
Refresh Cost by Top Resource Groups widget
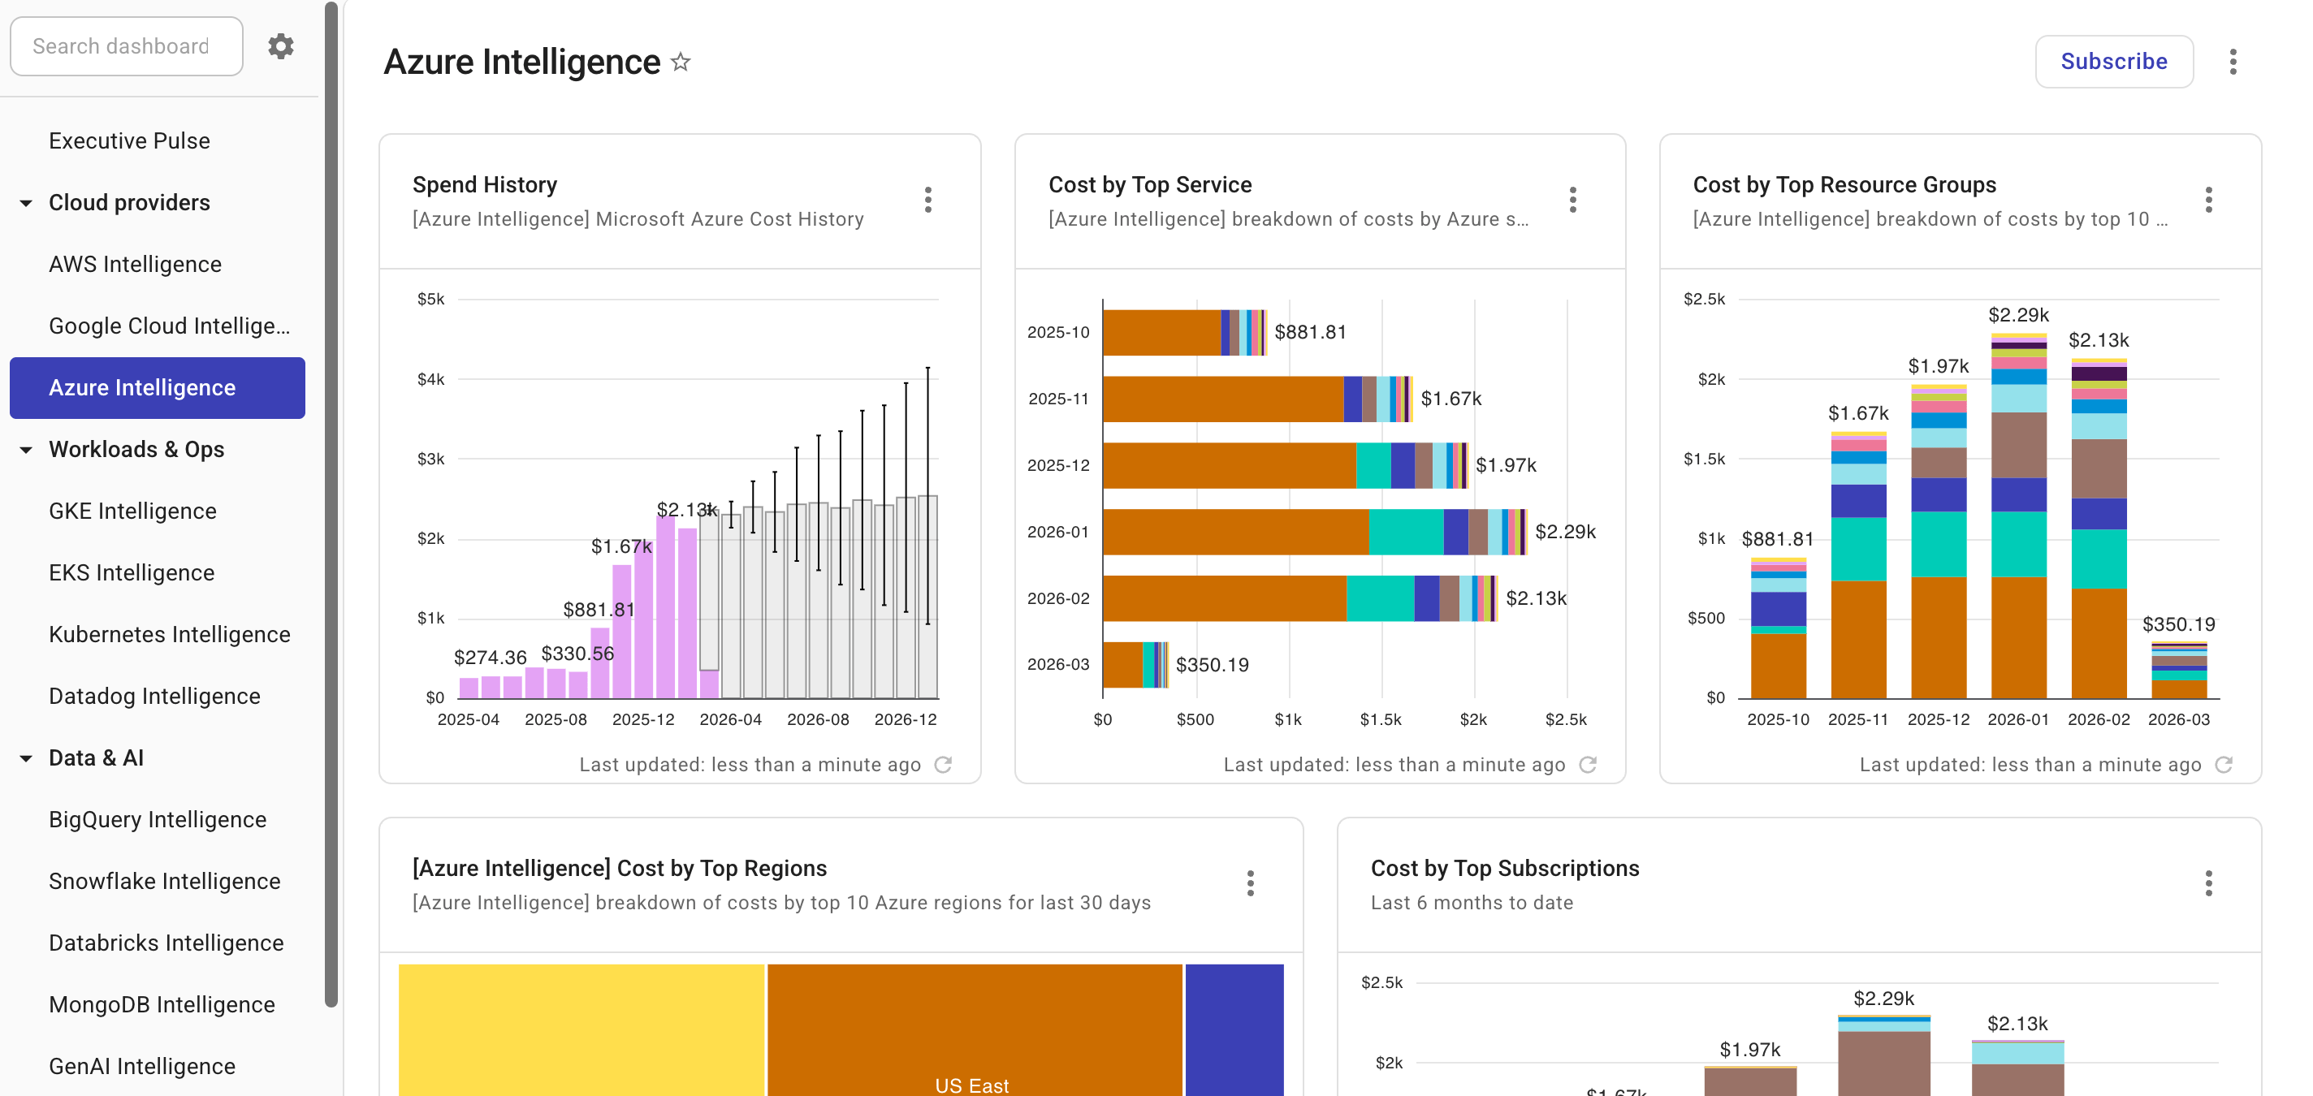pyautogui.click(x=2223, y=765)
